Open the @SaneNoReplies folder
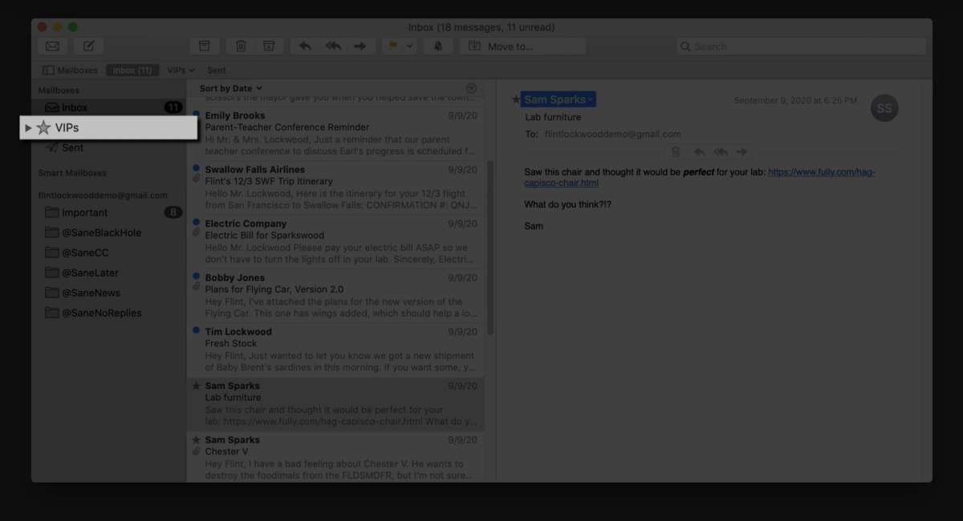Screen dimensions: 963x521 (108, 313)
